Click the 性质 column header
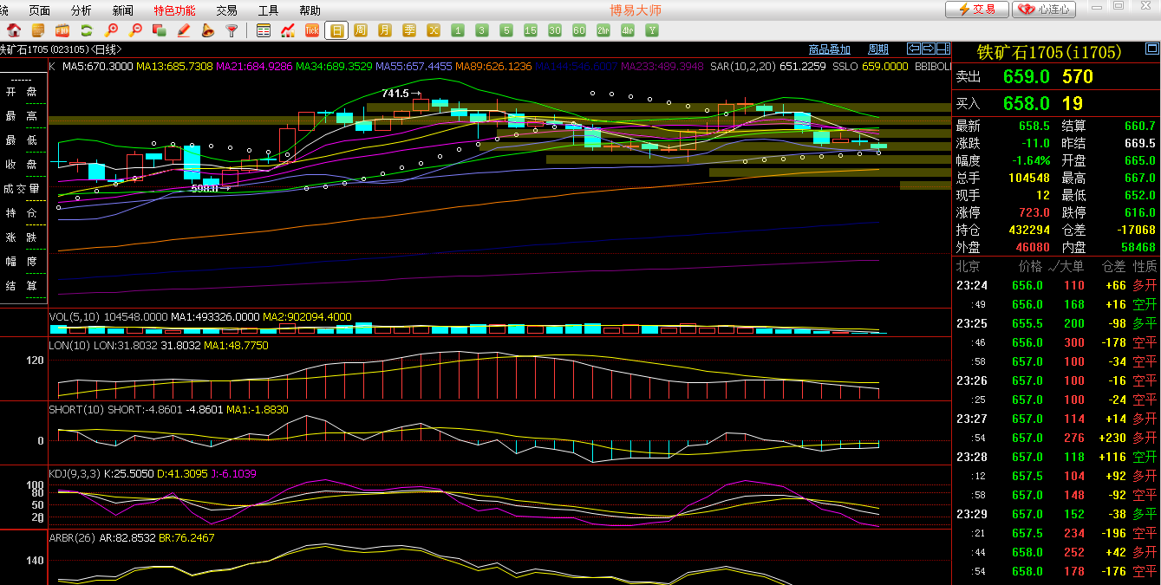The height and width of the screenshot is (585, 1161). (1145, 266)
